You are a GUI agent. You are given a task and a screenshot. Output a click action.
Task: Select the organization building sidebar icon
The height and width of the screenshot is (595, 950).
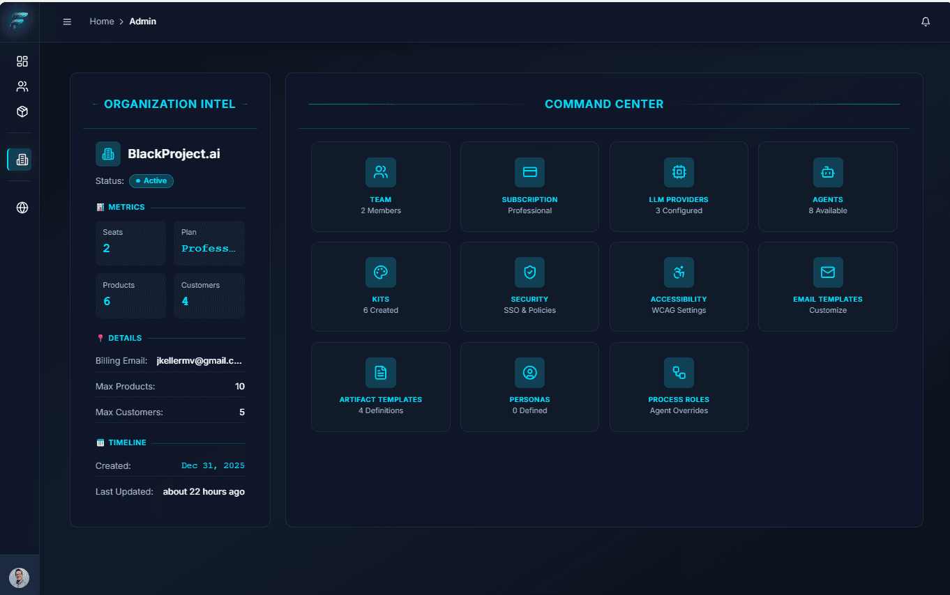coord(22,160)
